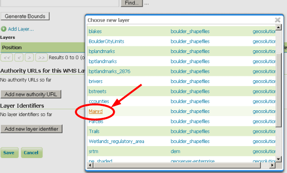Screen dimensions: 287x173
Task: Click the layer list's scroll right arrow
Action: (x=272, y=165)
